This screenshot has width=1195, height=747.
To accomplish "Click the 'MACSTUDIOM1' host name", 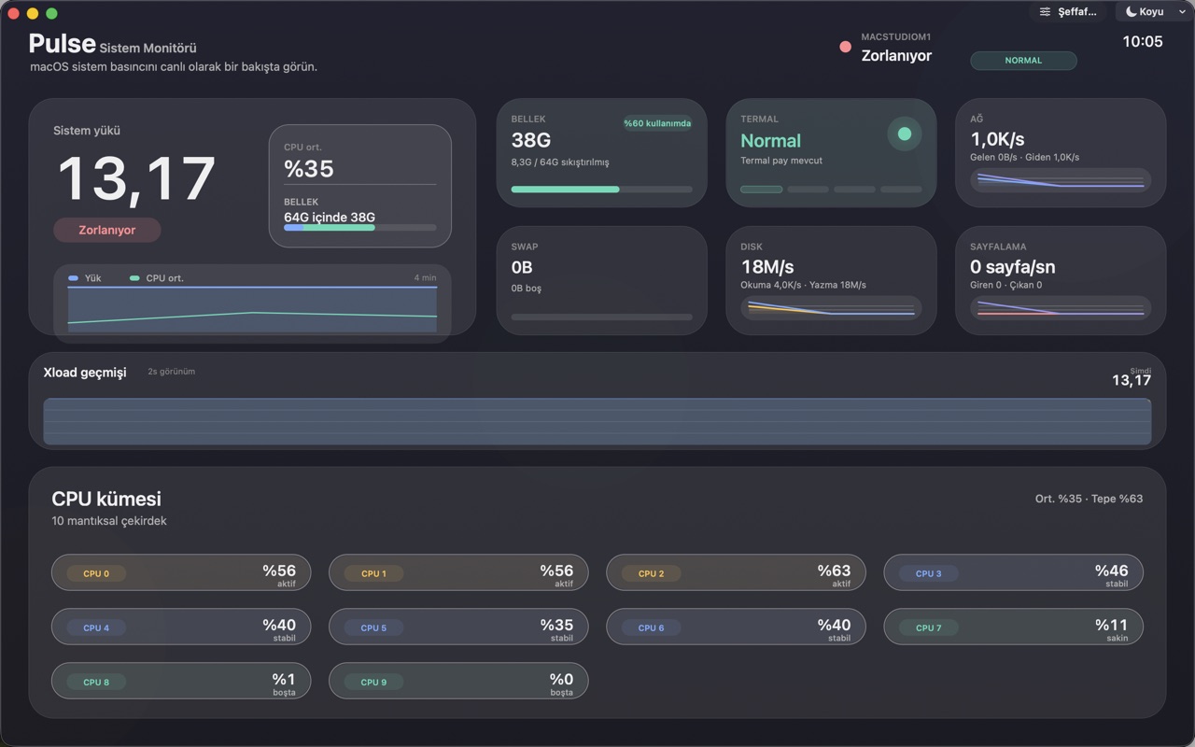I will pos(896,37).
